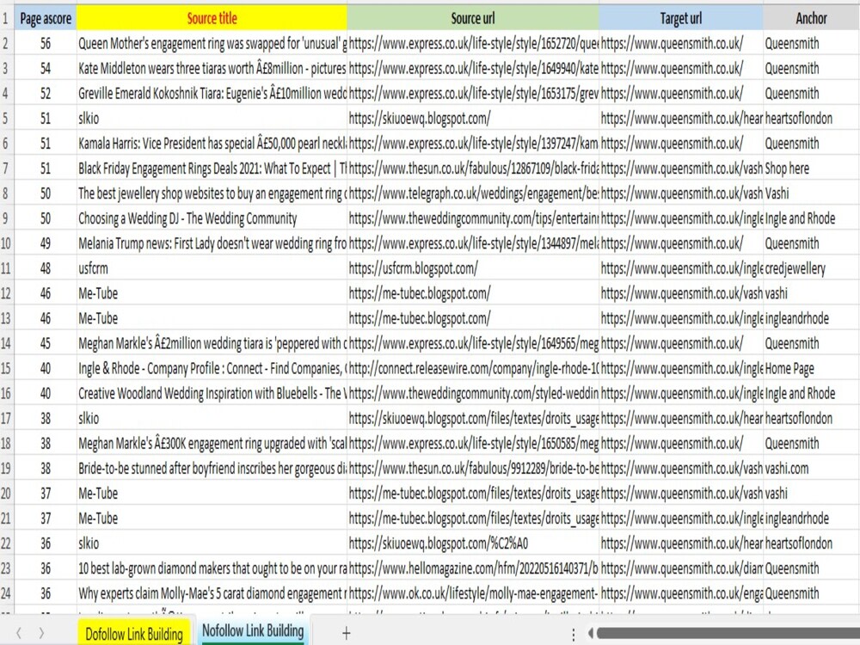
Task: Select the Ingle & Rhode Company Profile cell
Action: (212, 368)
